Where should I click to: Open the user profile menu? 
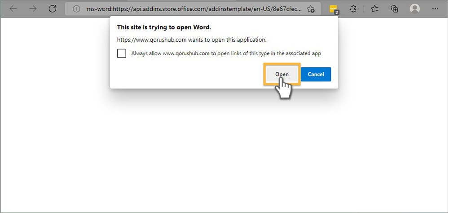[x=414, y=9]
